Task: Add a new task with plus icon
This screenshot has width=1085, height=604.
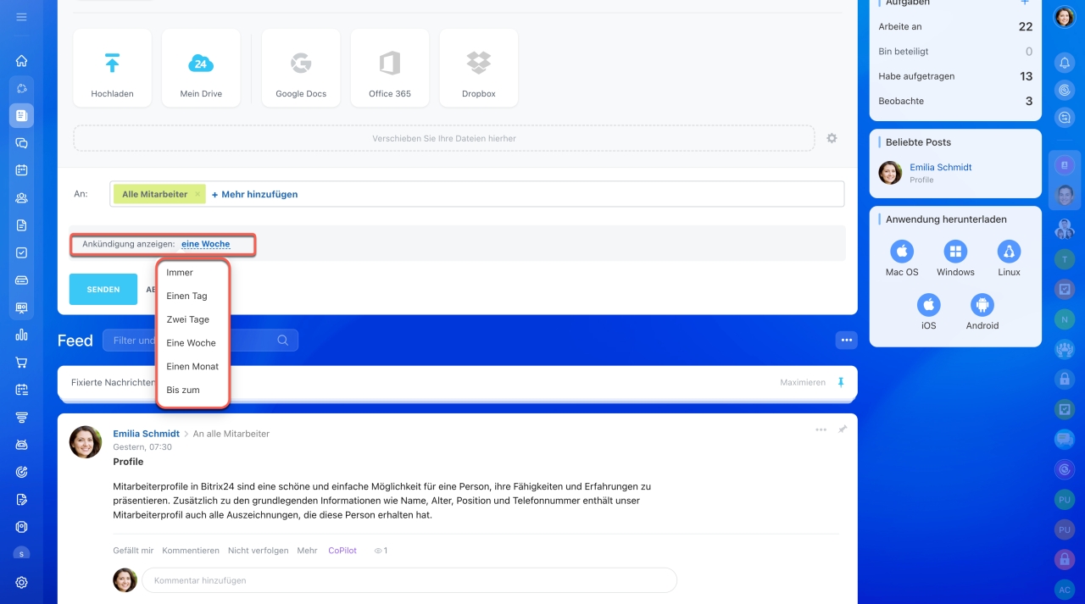Action: click(1025, 3)
